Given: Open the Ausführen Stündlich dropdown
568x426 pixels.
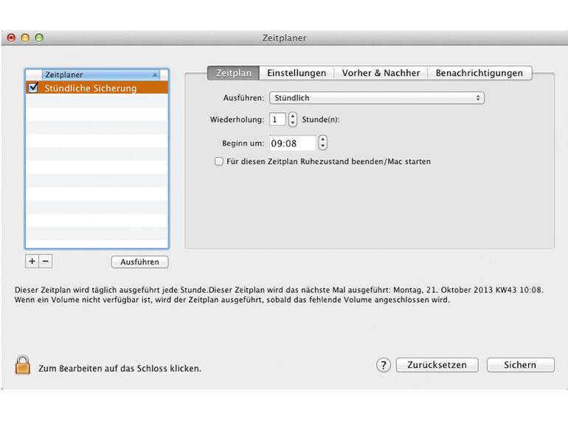Looking at the screenshot, I should click(x=377, y=98).
